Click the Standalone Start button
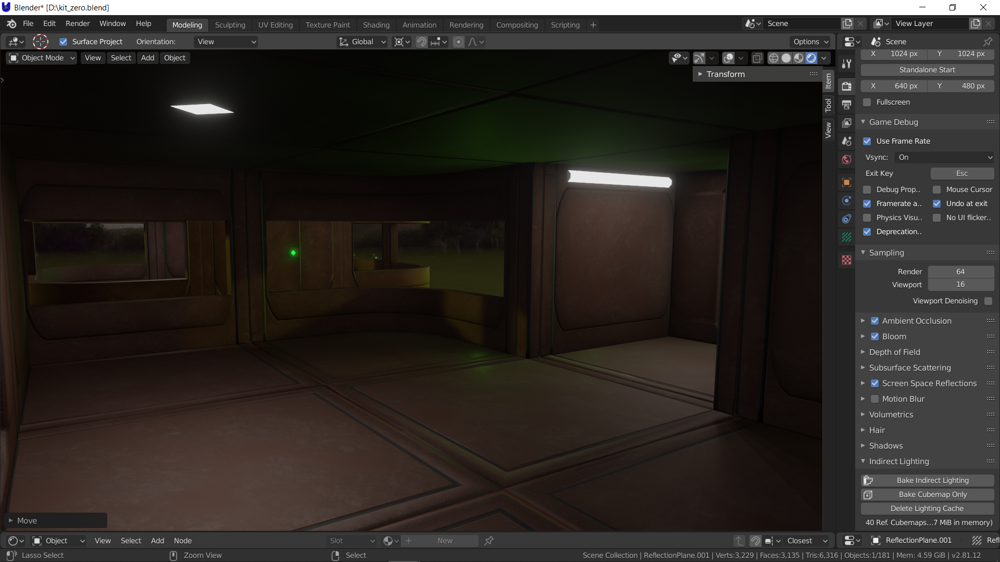Viewport: 1000px width, 562px height. point(927,70)
